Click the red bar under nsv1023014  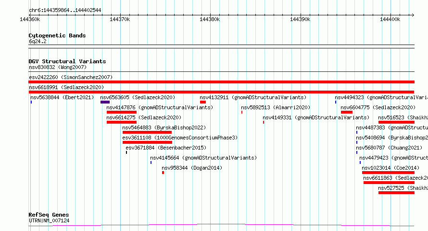tap(389, 173)
